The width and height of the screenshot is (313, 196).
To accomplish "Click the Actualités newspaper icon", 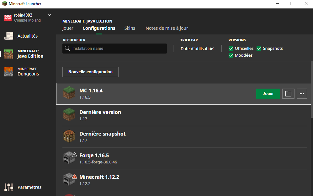I will 8,36.
